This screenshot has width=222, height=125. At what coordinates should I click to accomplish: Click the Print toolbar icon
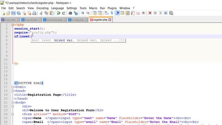34,13
